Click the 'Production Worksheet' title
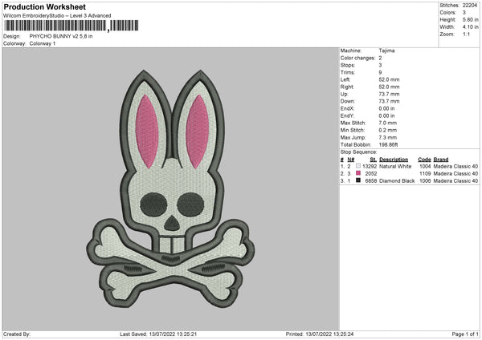 point(45,6)
